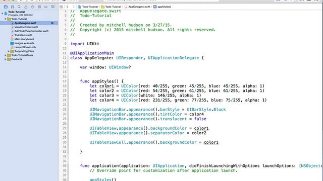Screen dimensions: 323x181
Task: Click 'UITableViewCell' on line 30
Action: click(107, 142)
